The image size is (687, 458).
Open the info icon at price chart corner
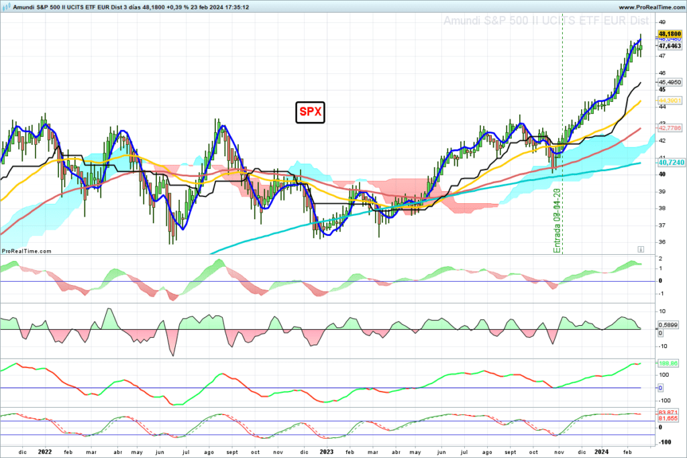click(x=641, y=249)
